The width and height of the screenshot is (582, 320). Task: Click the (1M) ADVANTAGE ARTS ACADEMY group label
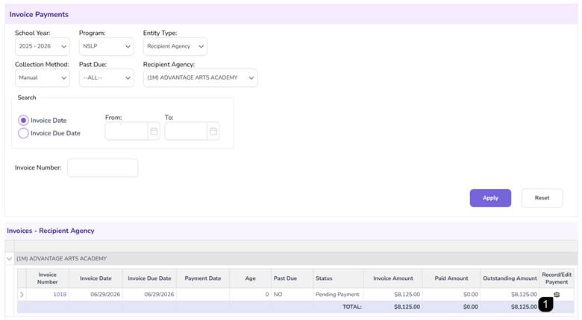point(61,258)
